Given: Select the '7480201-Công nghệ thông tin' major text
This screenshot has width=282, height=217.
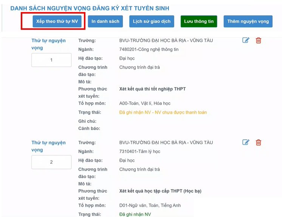Looking at the screenshot, I should point(149,49).
